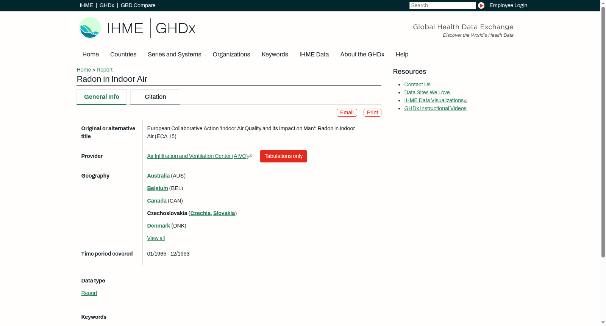Open the GHDx link in top bar
Screen dimensions: 606x326
click(107, 5)
